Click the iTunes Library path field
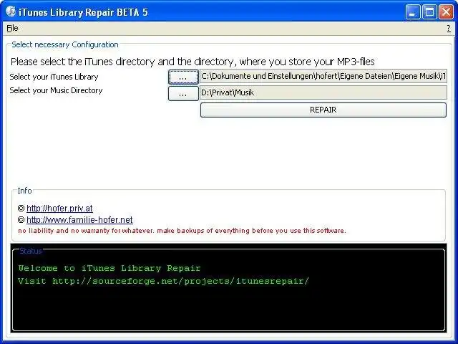The image size is (458, 344). tap(323, 77)
